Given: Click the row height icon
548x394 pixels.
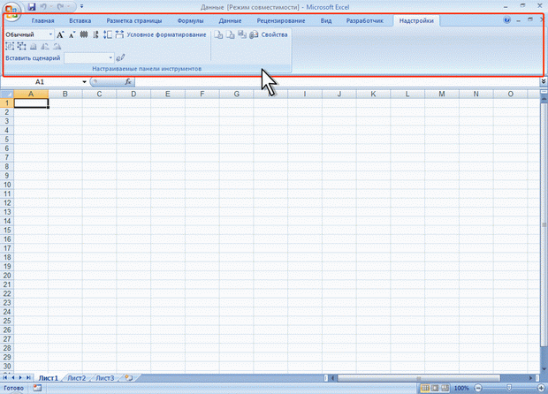Looking at the screenshot, I should [x=108, y=34].
